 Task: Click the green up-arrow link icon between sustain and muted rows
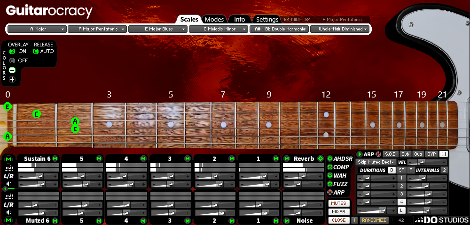[5, 189]
